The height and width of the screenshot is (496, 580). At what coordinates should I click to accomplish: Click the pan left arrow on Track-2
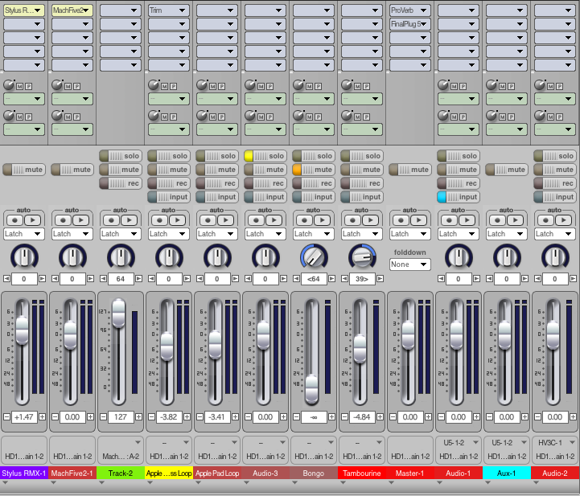pyautogui.click(x=103, y=279)
